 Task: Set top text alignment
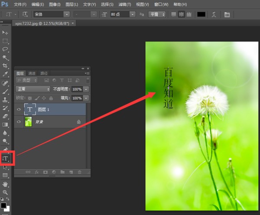174,14
